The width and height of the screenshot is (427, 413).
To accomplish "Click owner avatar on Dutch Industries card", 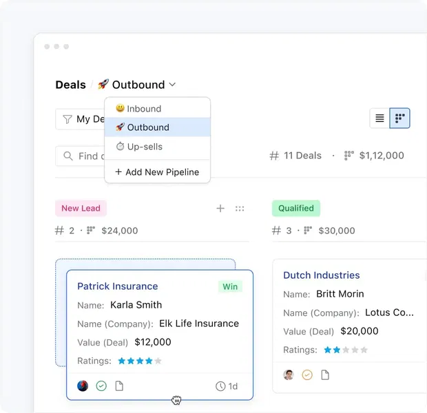I will coord(289,375).
